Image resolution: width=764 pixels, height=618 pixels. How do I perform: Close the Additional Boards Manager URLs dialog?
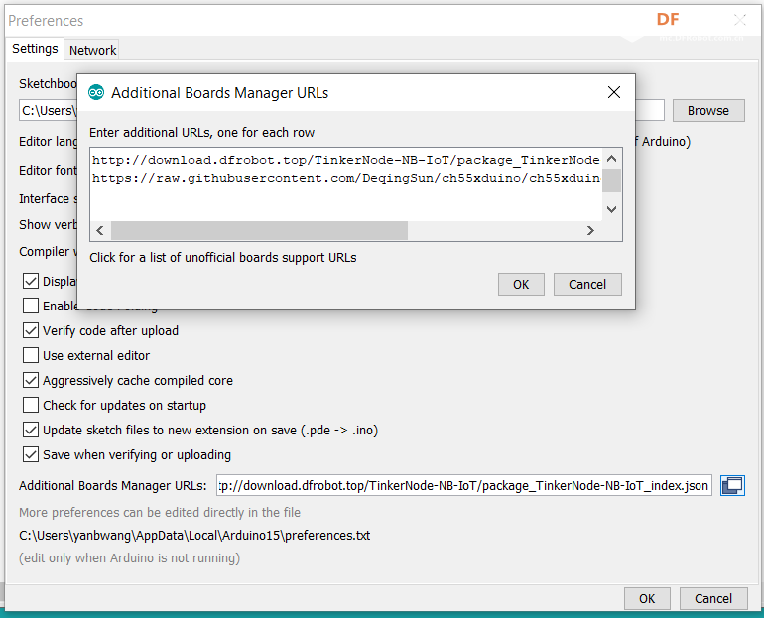point(614,92)
